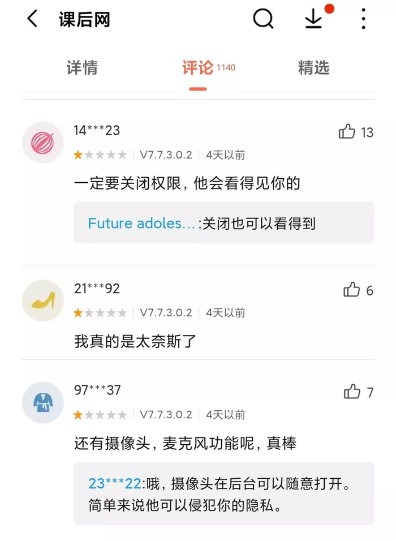This screenshot has width=396, height=541.
Task: Tap the username 14***23
Action: [x=97, y=130]
